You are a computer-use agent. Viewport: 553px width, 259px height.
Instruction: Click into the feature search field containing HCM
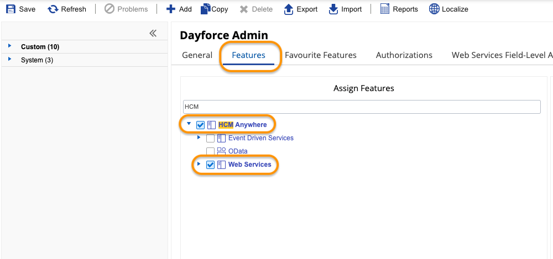[x=362, y=107]
